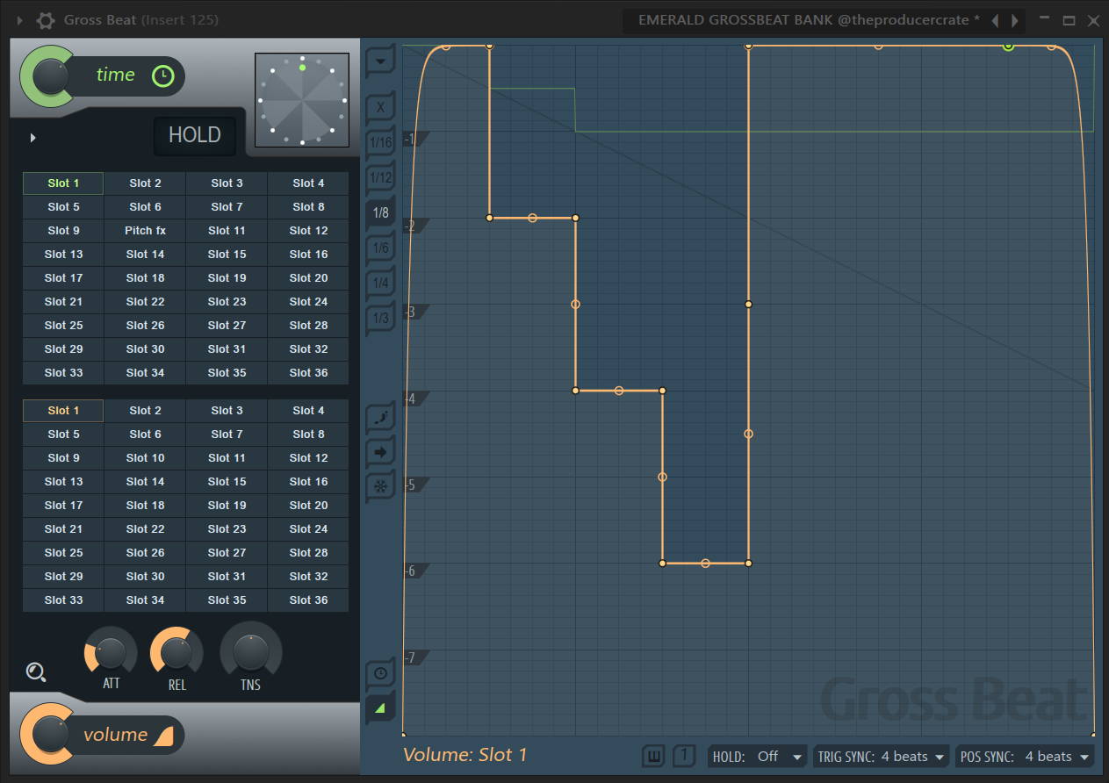The width and height of the screenshot is (1109, 783).
Task: Select time Slot 18
Action: click(145, 278)
